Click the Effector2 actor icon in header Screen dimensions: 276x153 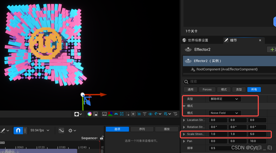tap(188, 50)
